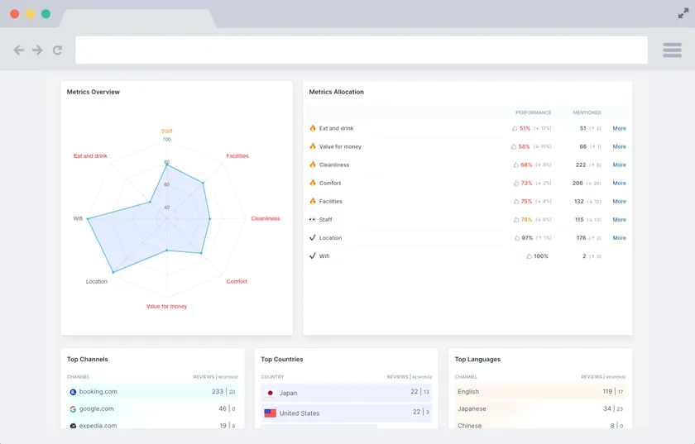Click the google.com channel icon
The width and height of the screenshot is (695, 444).
[x=73, y=408]
